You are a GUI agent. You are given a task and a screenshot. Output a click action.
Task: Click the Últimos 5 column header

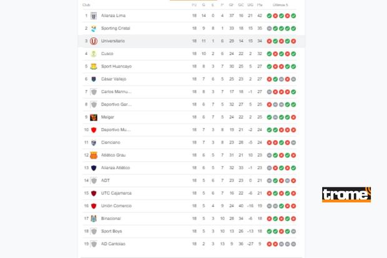(x=282, y=5)
